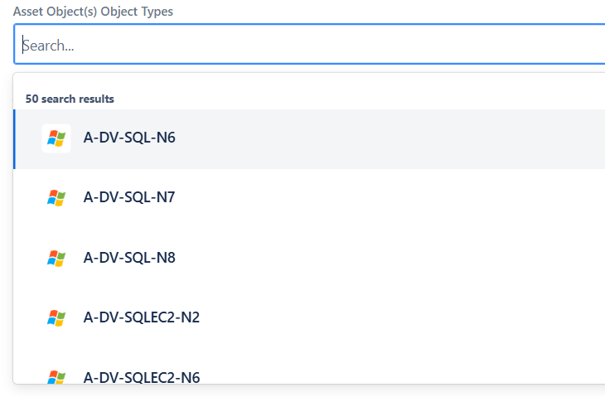Choose A-DV-SQL-N8 from the list
605x397 pixels.
coord(309,259)
